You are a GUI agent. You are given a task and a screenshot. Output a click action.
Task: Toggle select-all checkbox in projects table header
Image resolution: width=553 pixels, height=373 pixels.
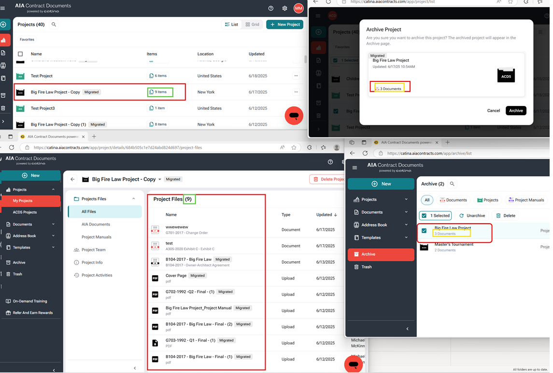tap(20, 54)
